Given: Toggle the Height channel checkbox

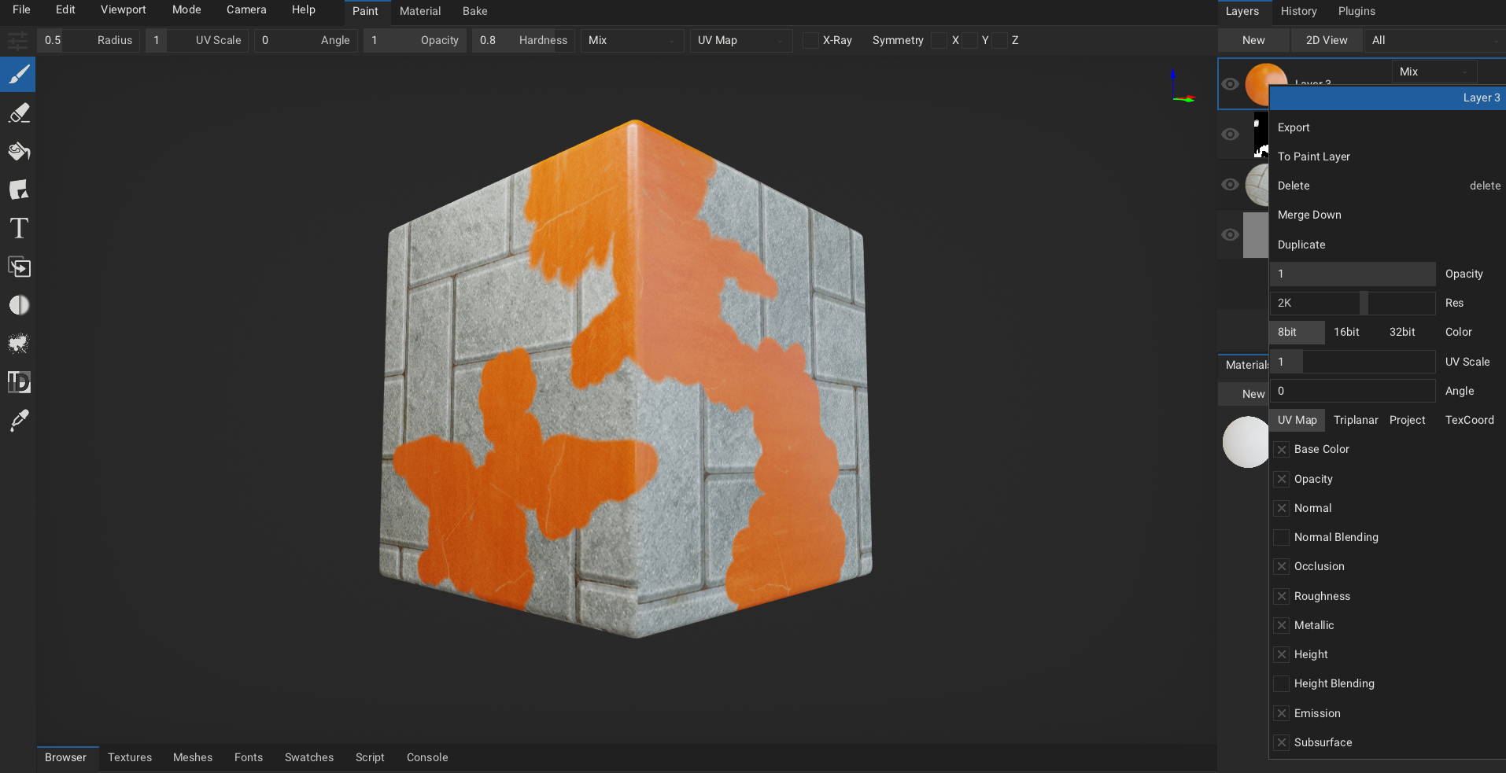Looking at the screenshot, I should click(x=1282, y=654).
